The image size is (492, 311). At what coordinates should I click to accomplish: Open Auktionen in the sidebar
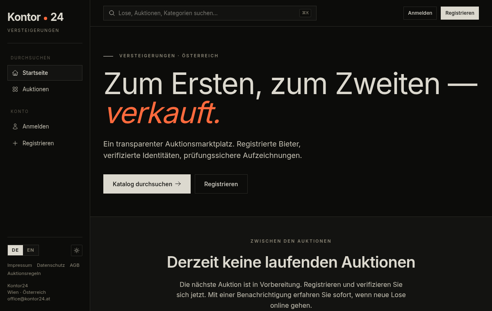point(45,89)
